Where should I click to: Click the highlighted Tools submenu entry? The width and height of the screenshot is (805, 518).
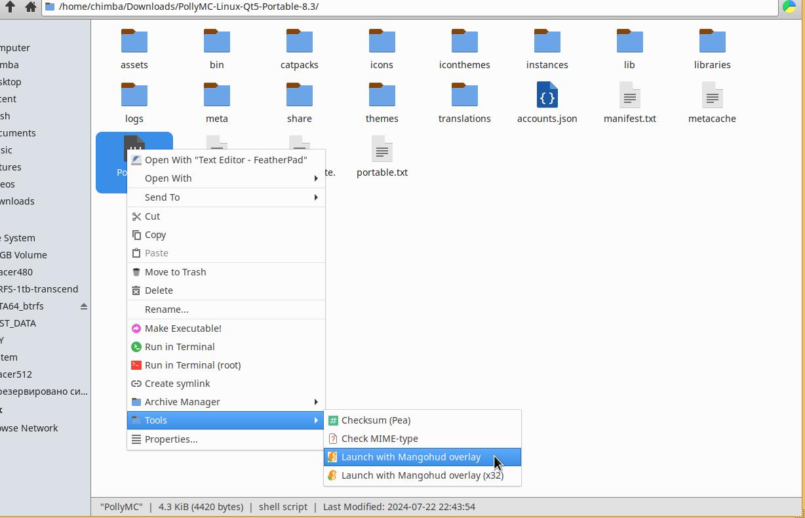tap(226, 420)
